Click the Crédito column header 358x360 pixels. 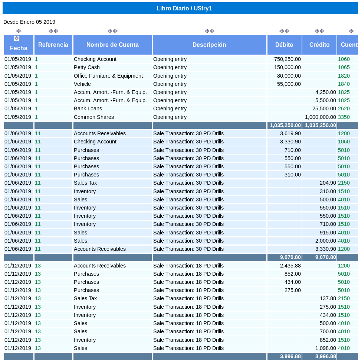319,45
